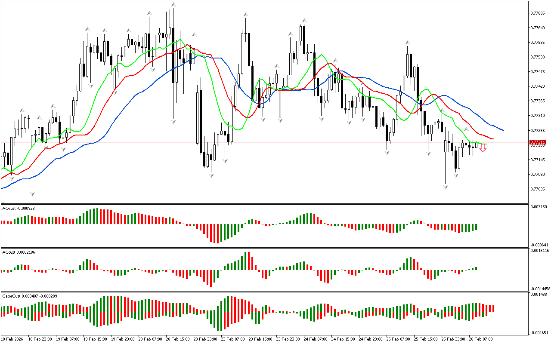
Task: Click right end of blue Alligator jaw line
Action: point(503,130)
